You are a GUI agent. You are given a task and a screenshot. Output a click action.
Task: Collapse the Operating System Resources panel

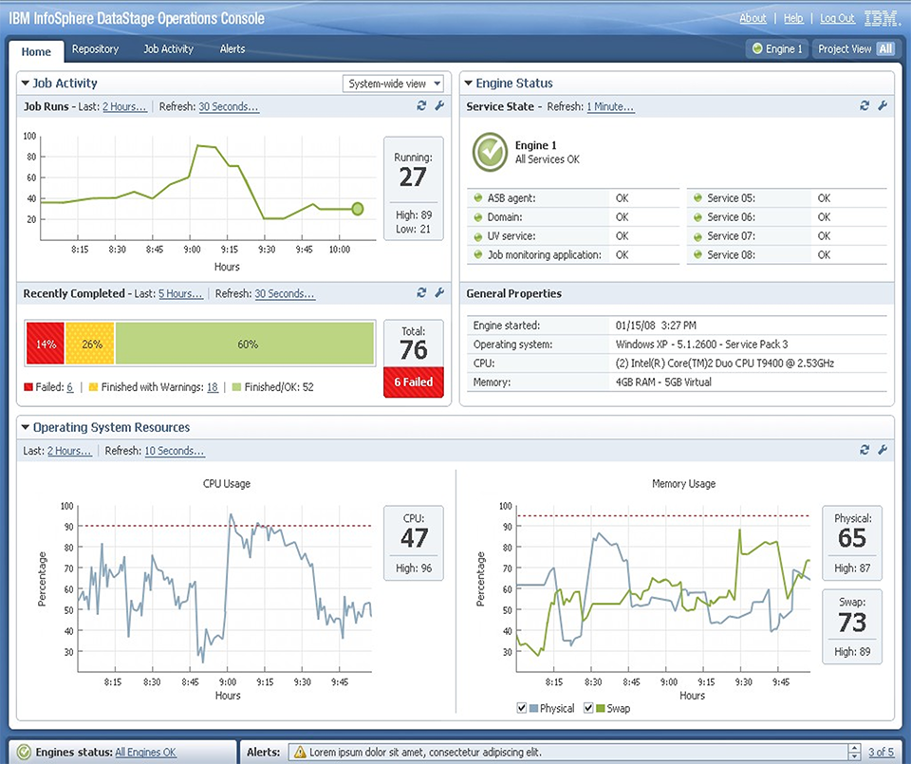tap(26, 427)
